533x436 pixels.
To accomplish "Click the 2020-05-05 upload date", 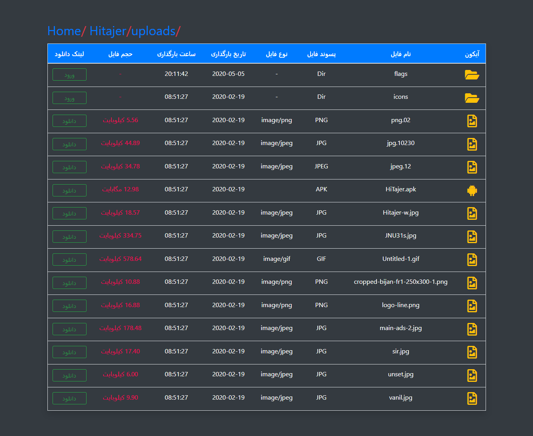I will click(x=228, y=74).
